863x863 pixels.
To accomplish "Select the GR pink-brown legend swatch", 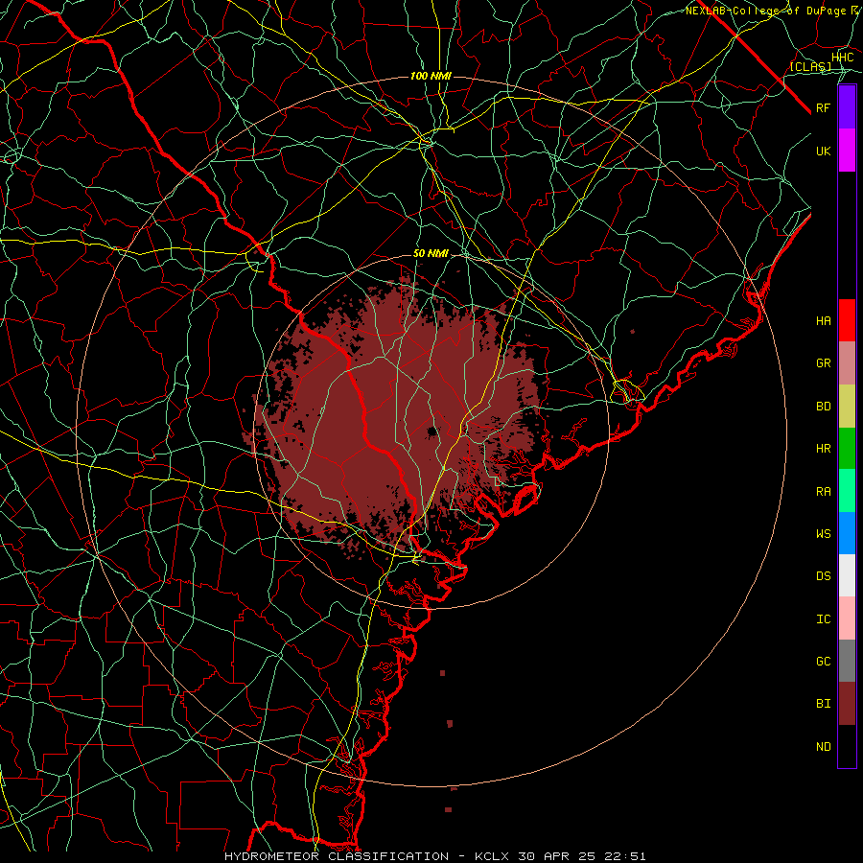I will 847,363.
